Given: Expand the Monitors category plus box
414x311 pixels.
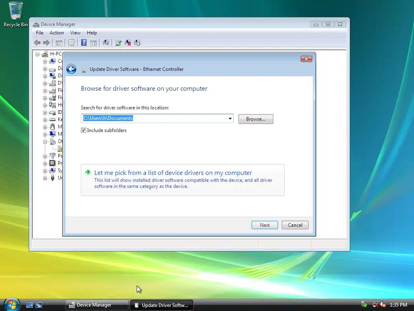Looking at the screenshot, I should point(45,134).
